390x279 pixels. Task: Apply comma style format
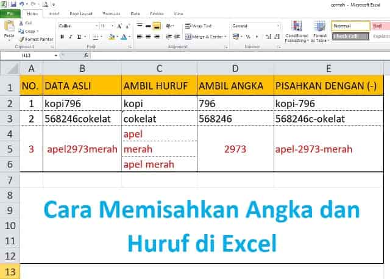click(257, 37)
